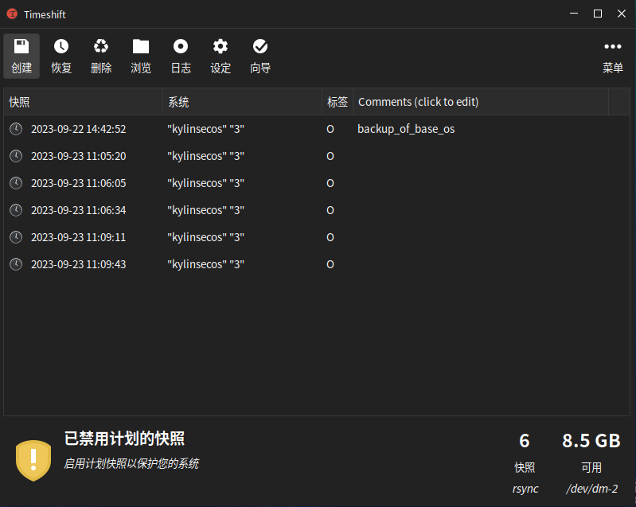The height and width of the screenshot is (507, 636).
Task: Open the 恢复 (Restore) tool
Action: click(61, 47)
